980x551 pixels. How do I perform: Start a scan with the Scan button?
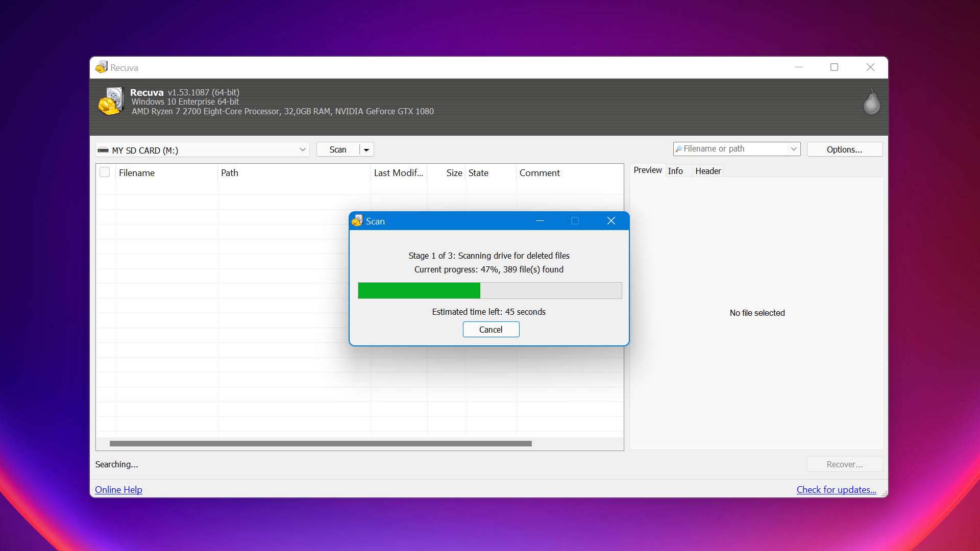338,149
